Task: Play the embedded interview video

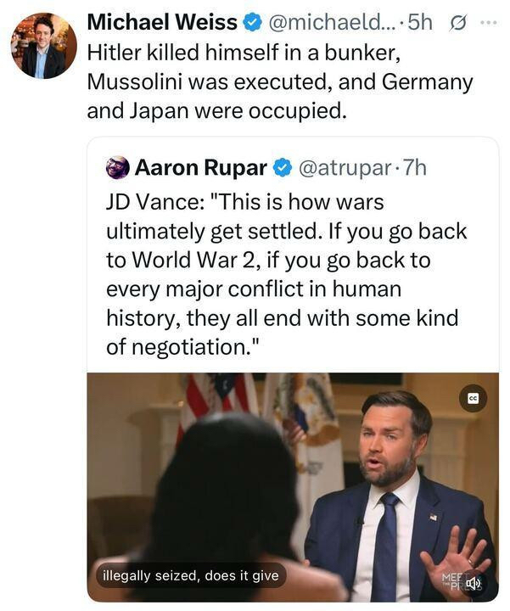Action: point(293,487)
